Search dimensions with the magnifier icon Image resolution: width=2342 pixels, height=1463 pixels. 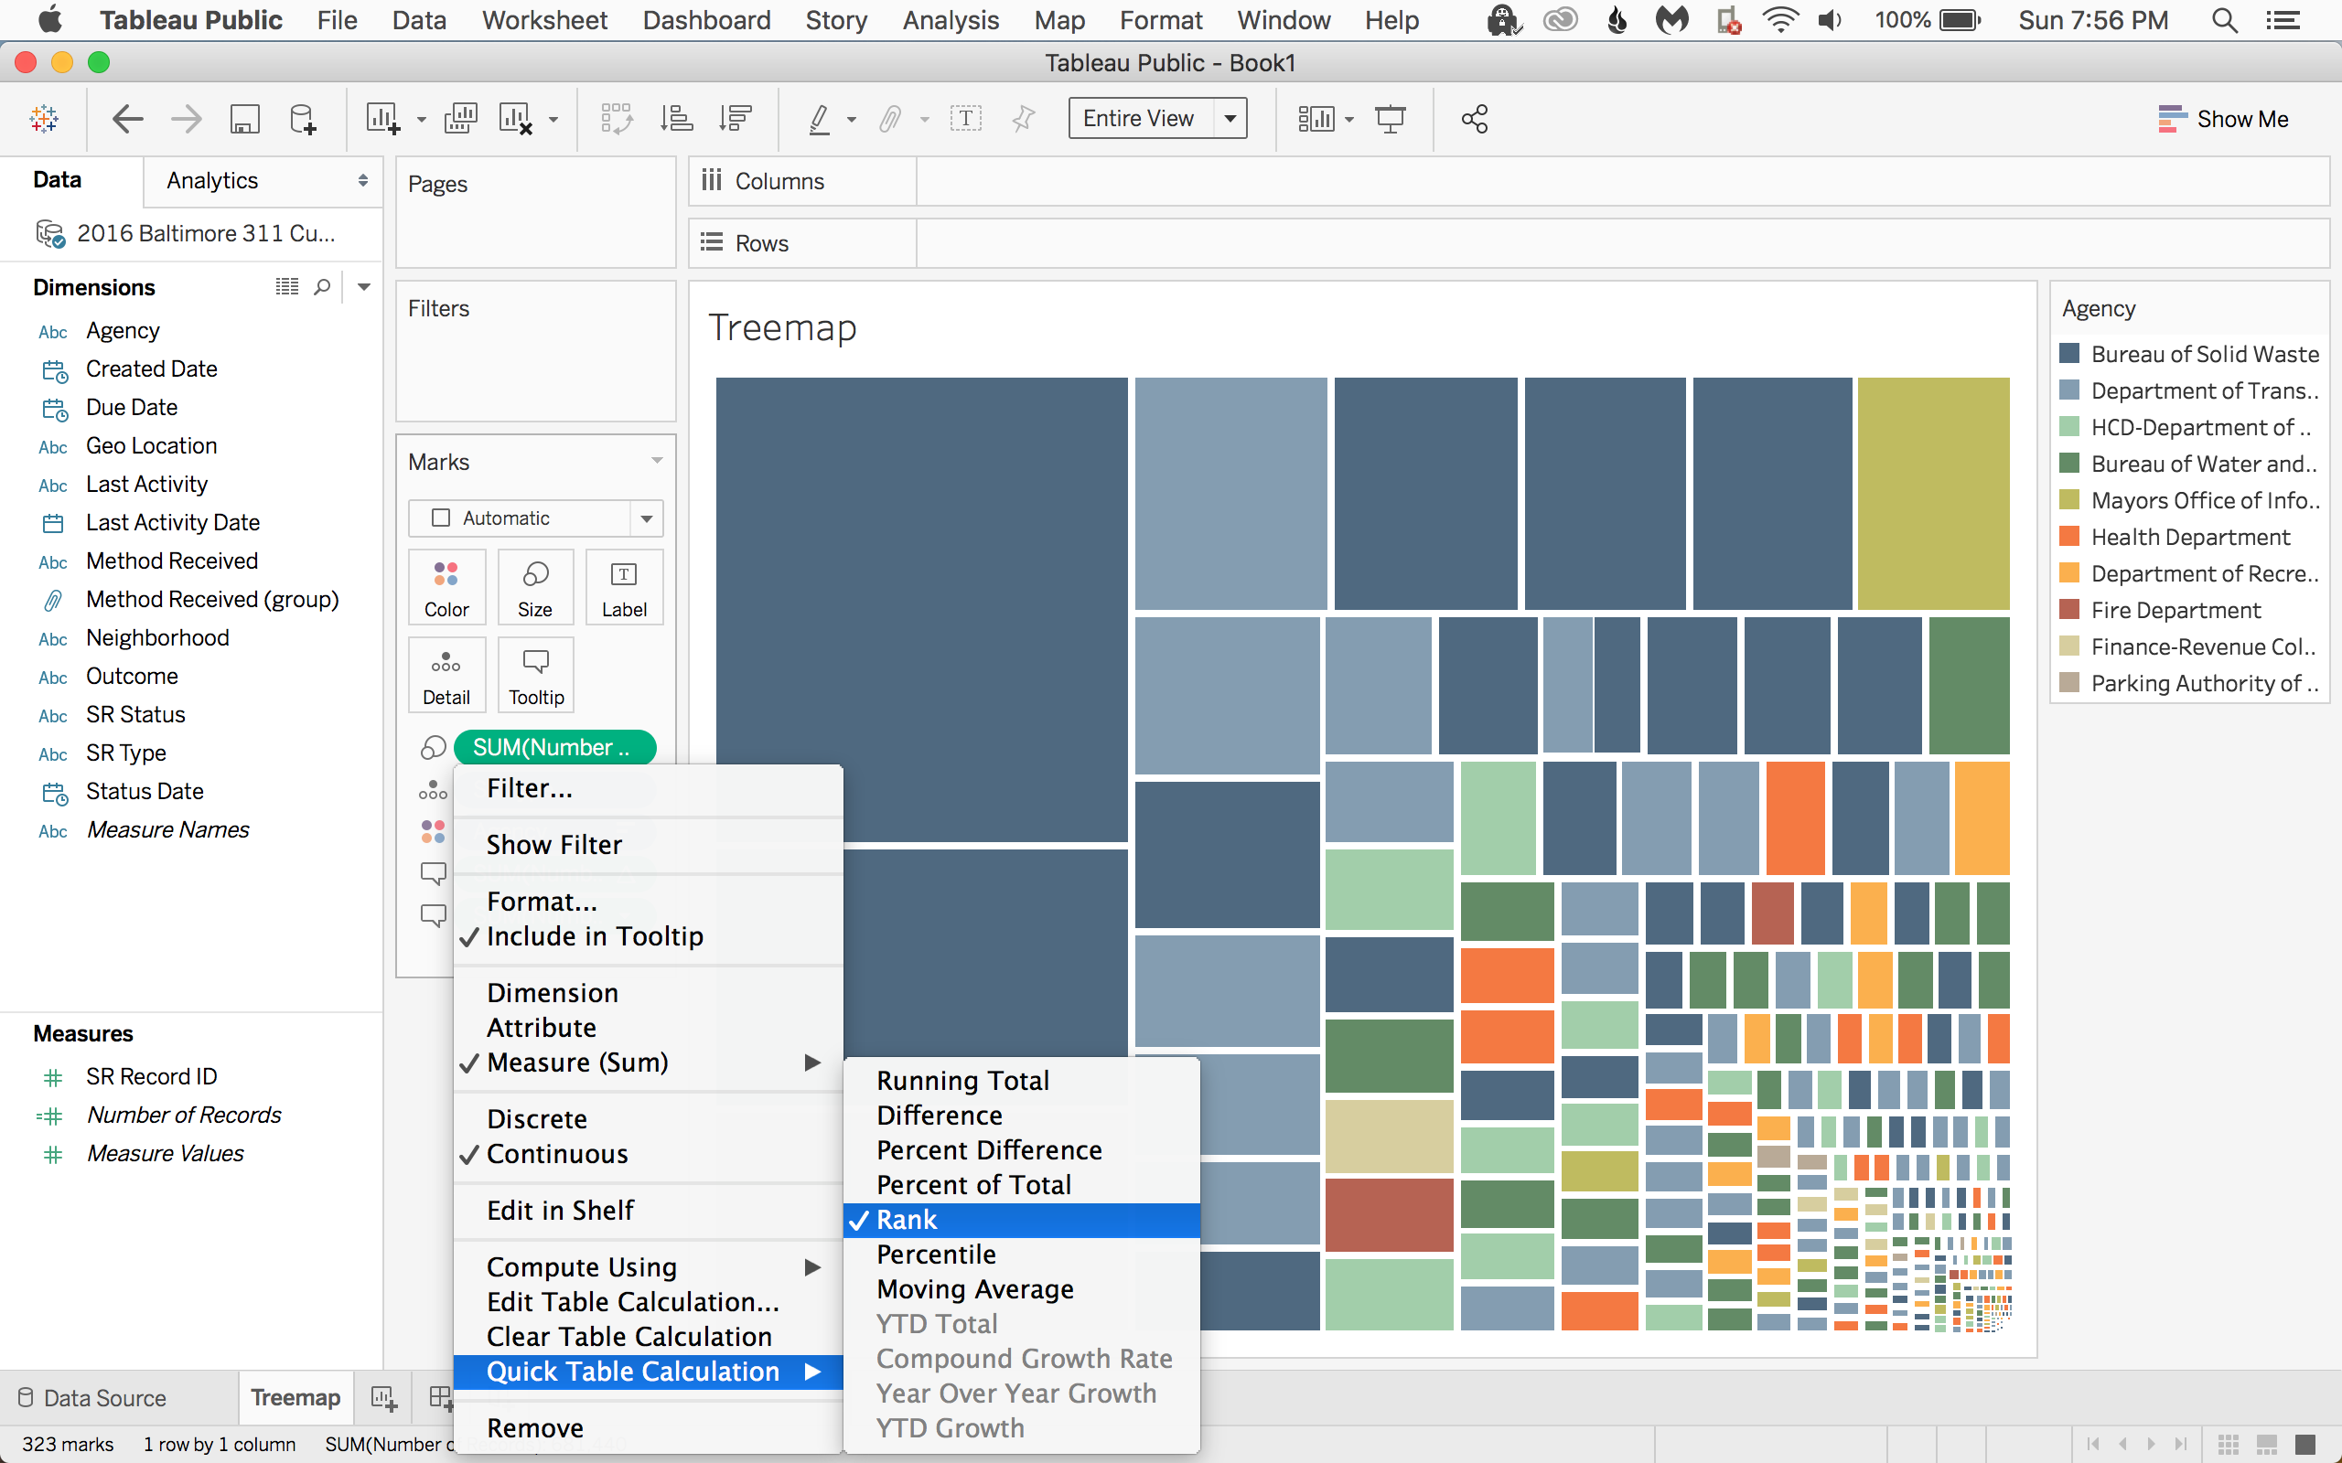322,287
